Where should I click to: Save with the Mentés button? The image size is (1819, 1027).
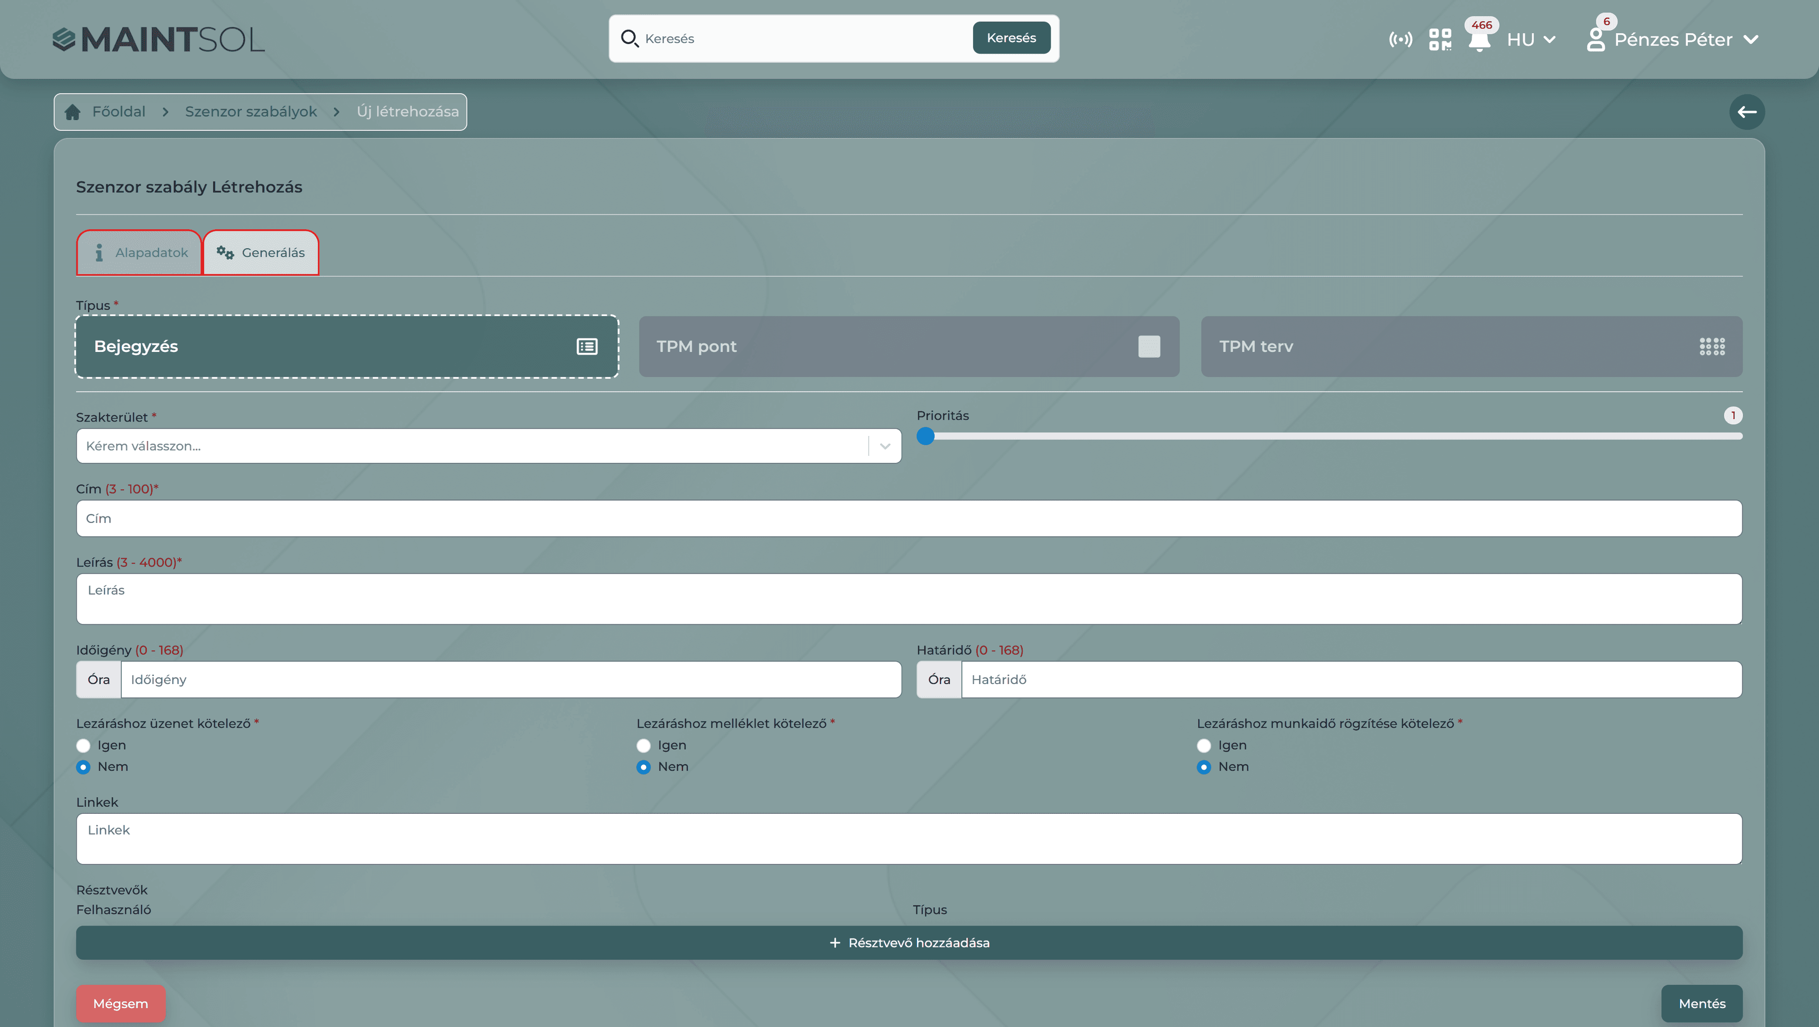tap(1702, 1004)
